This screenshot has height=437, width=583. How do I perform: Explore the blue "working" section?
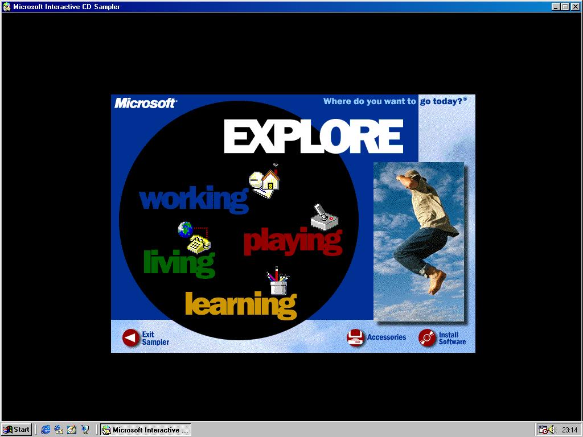[x=194, y=199]
